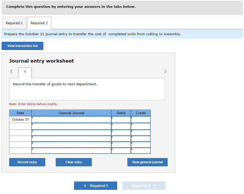This screenshot has width=244, height=194.
Task: Open General Journal account dropdown in fourth row
Action: (x=71, y=139)
